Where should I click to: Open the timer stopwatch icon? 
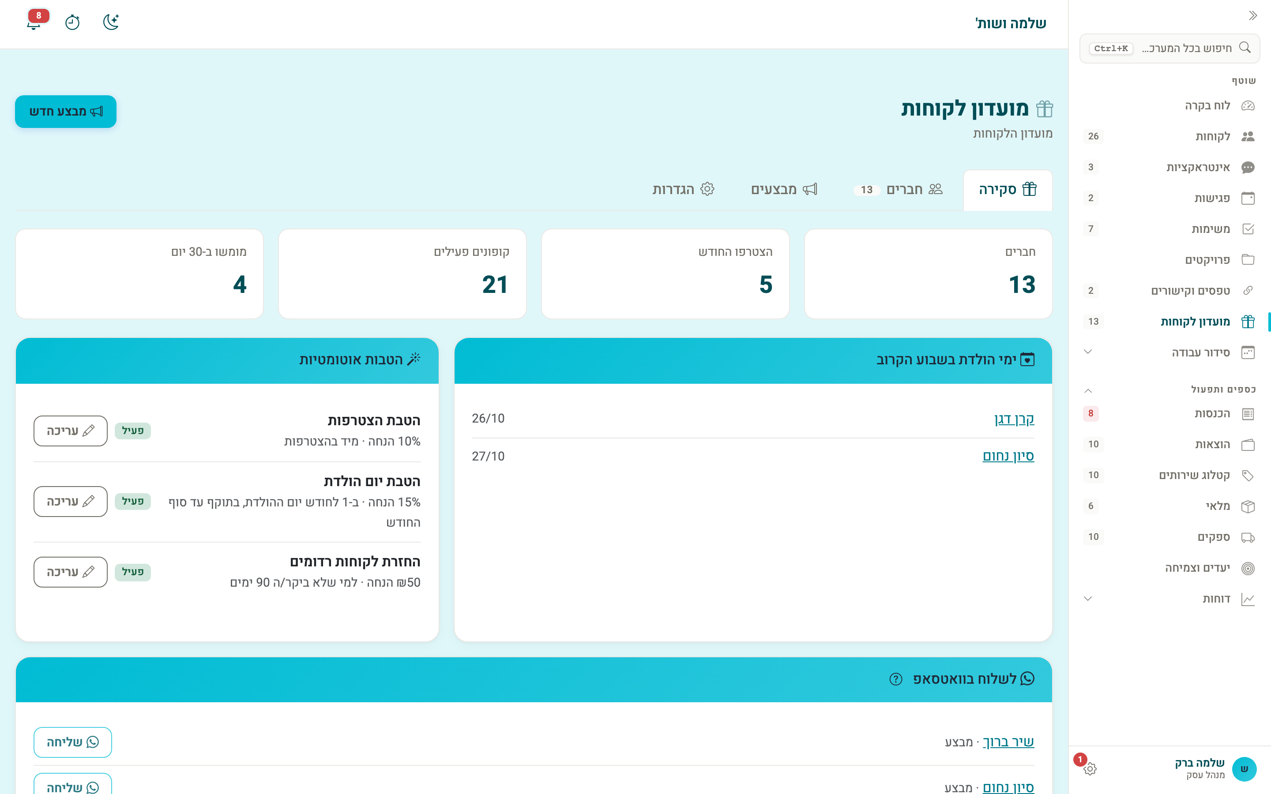72,22
